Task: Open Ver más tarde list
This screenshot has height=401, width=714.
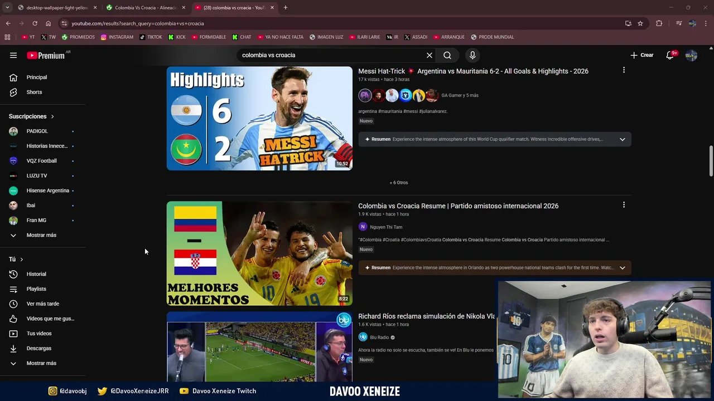Action: pyautogui.click(x=42, y=304)
